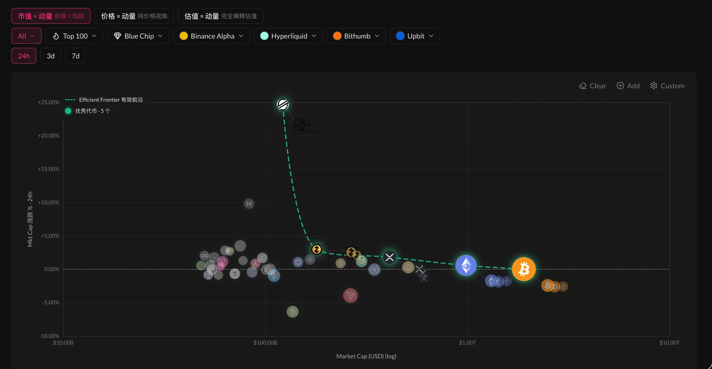Click the orange Bithumb color dot
The image size is (712, 369).
(x=337, y=36)
